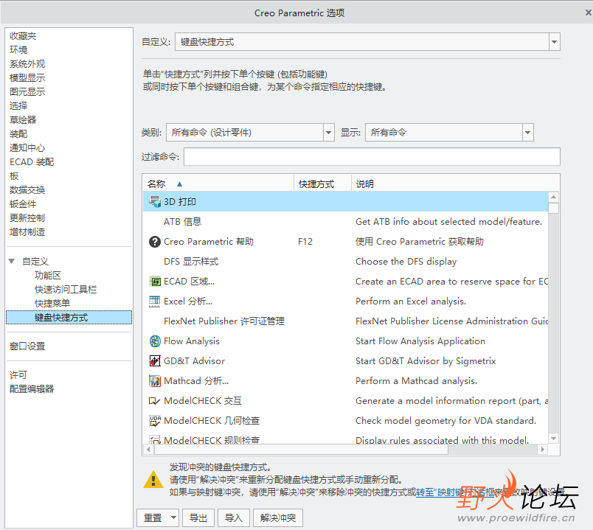
Task: Click the horizontal scrollbar right arrow in the command list
Action: (x=543, y=449)
